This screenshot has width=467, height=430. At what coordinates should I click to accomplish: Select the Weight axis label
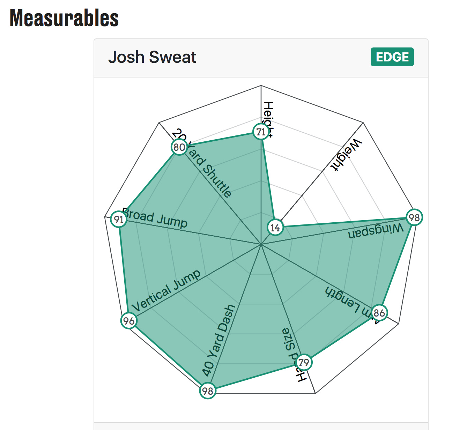(346, 155)
